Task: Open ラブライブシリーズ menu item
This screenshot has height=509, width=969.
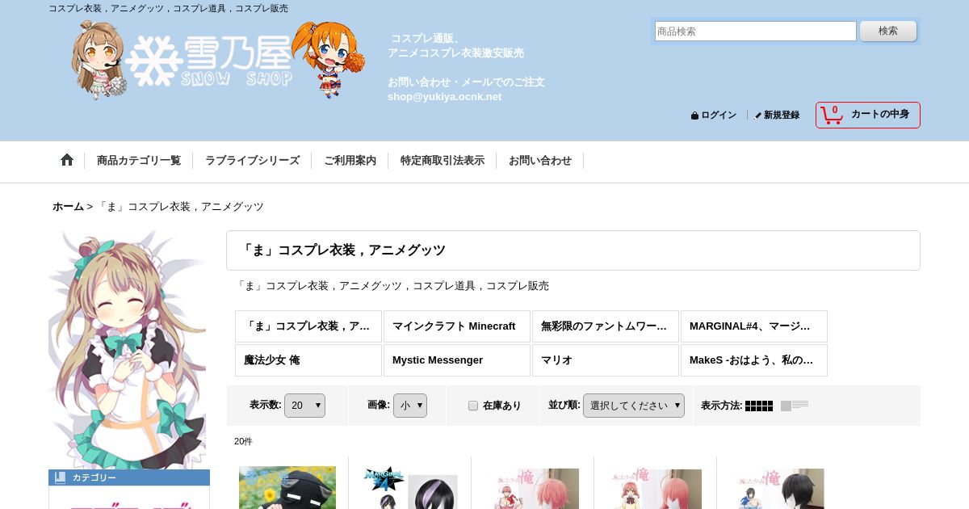Action: [x=252, y=161]
